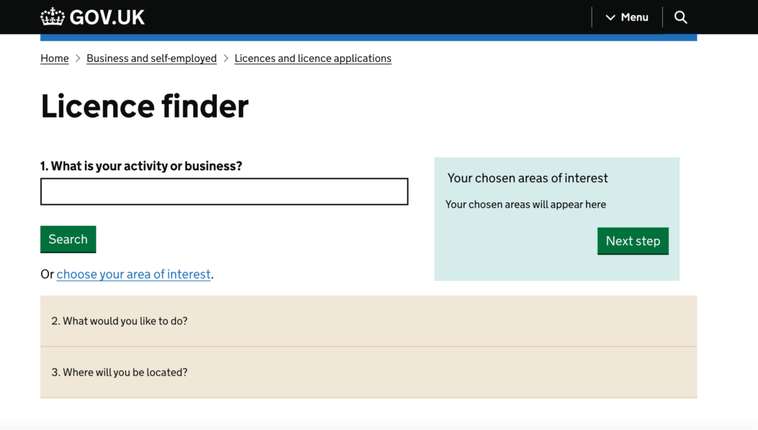Open the site search magnifier icon
758x430 pixels.
(x=681, y=17)
